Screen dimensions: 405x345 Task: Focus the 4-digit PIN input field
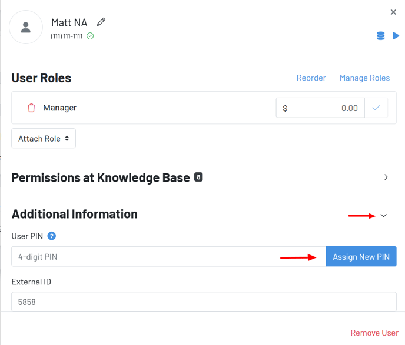(168, 257)
